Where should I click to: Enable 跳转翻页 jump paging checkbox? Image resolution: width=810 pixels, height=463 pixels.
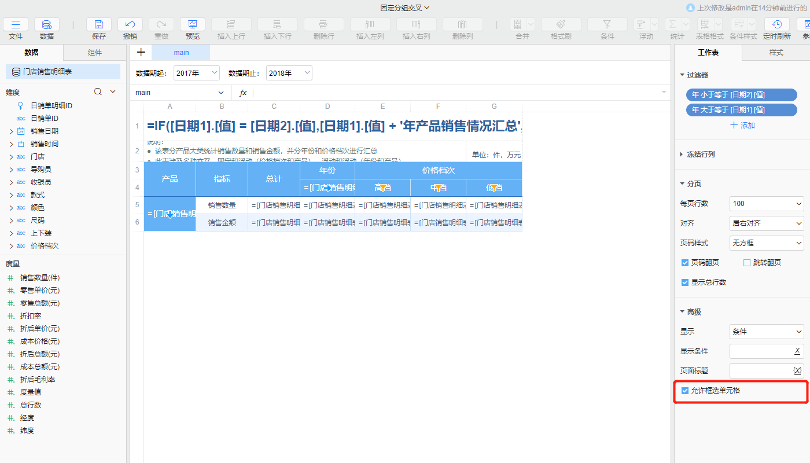pyautogui.click(x=747, y=263)
